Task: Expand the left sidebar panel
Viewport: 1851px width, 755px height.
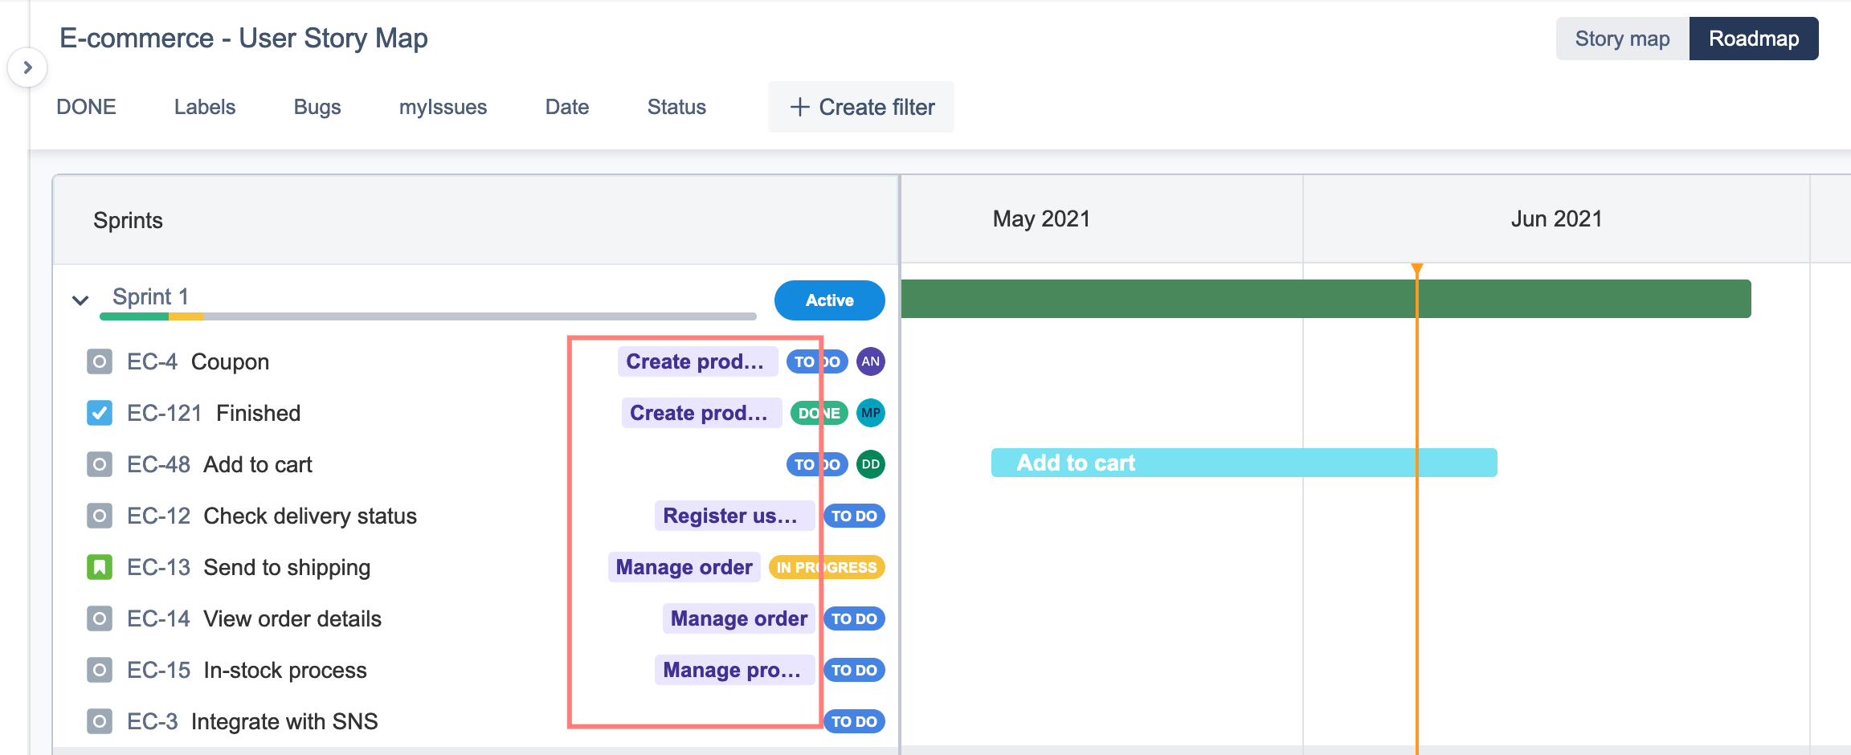Action: pyautogui.click(x=27, y=67)
